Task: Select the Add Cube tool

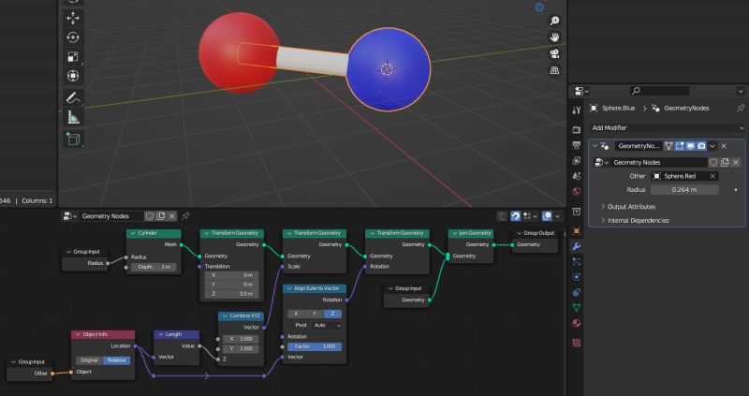Action: pyautogui.click(x=73, y=139)
